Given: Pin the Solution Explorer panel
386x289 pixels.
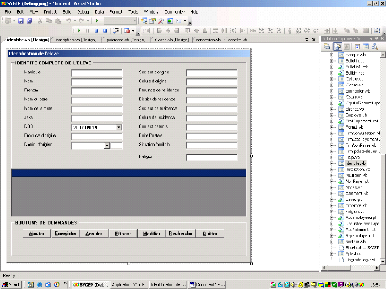Looking at the screenshot, I should 376,38.
